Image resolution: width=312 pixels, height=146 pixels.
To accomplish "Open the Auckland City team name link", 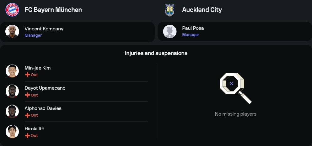I will [x=202, y=10].
